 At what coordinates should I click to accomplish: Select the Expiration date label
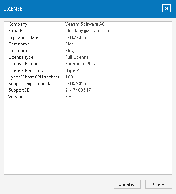coord(24,37)
